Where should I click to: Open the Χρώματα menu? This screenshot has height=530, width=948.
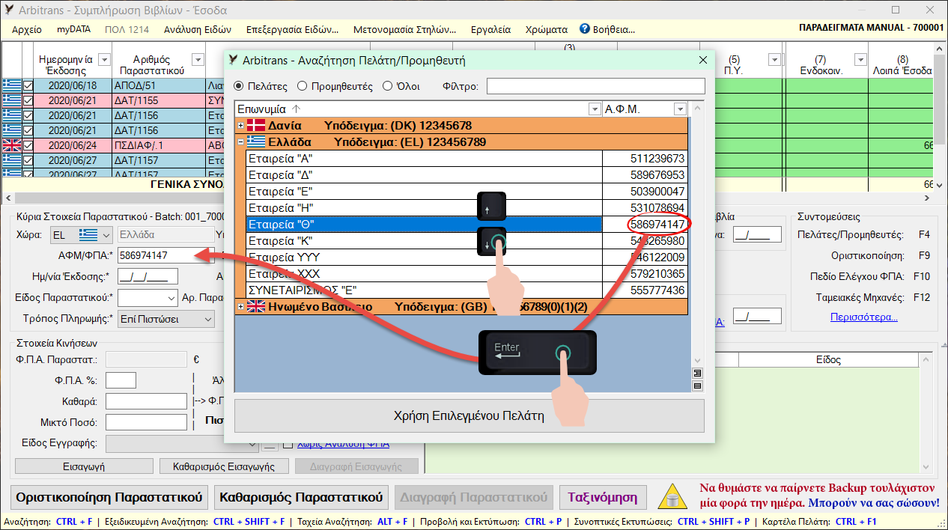click(x=547, y=30)
